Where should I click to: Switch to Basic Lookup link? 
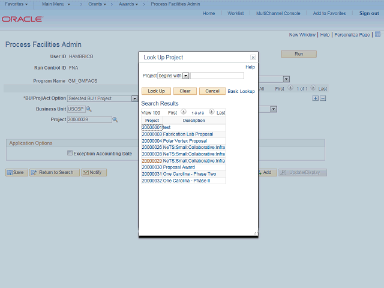[x=241, y=91]
